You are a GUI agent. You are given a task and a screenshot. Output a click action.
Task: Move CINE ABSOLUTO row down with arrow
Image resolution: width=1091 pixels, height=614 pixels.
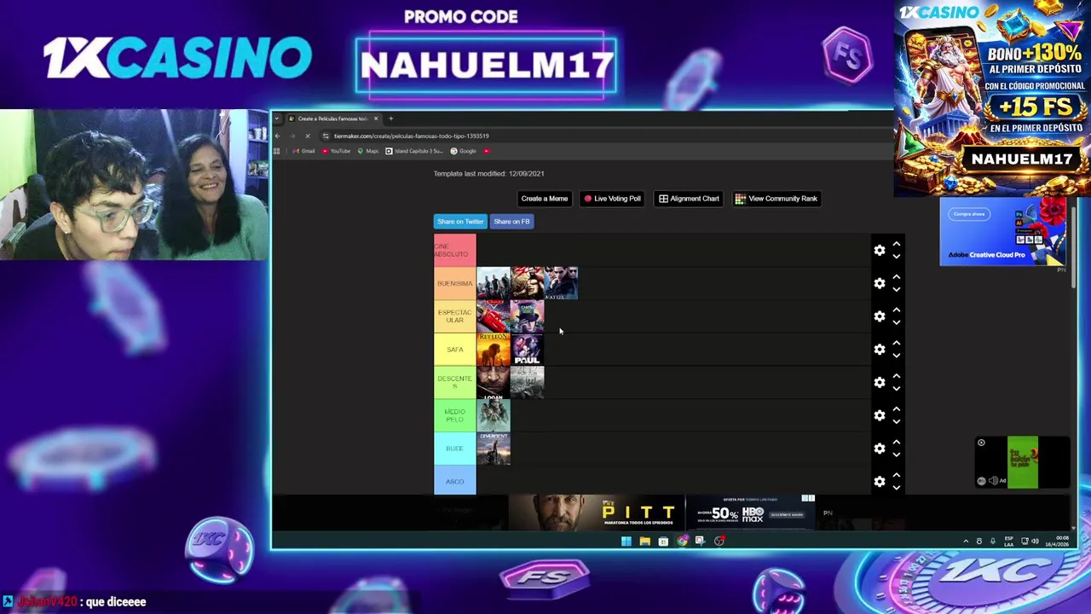[x=896, y=256]
